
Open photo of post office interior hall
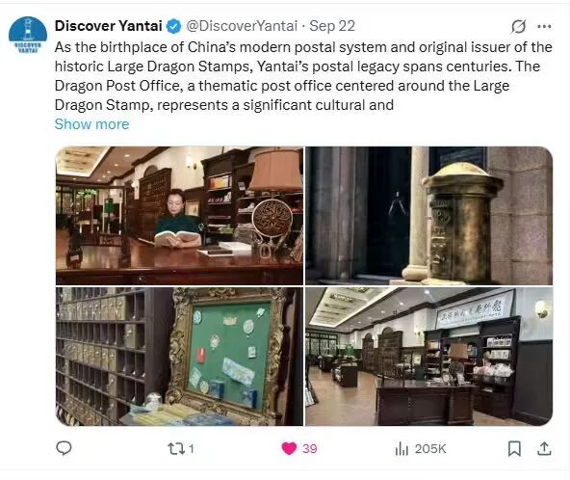(429, 357)
